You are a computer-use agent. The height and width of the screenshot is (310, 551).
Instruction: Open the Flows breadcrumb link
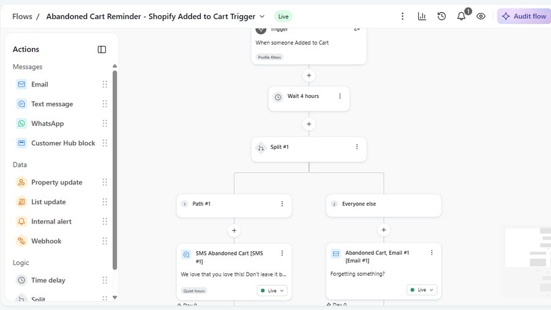click(22, 17)
